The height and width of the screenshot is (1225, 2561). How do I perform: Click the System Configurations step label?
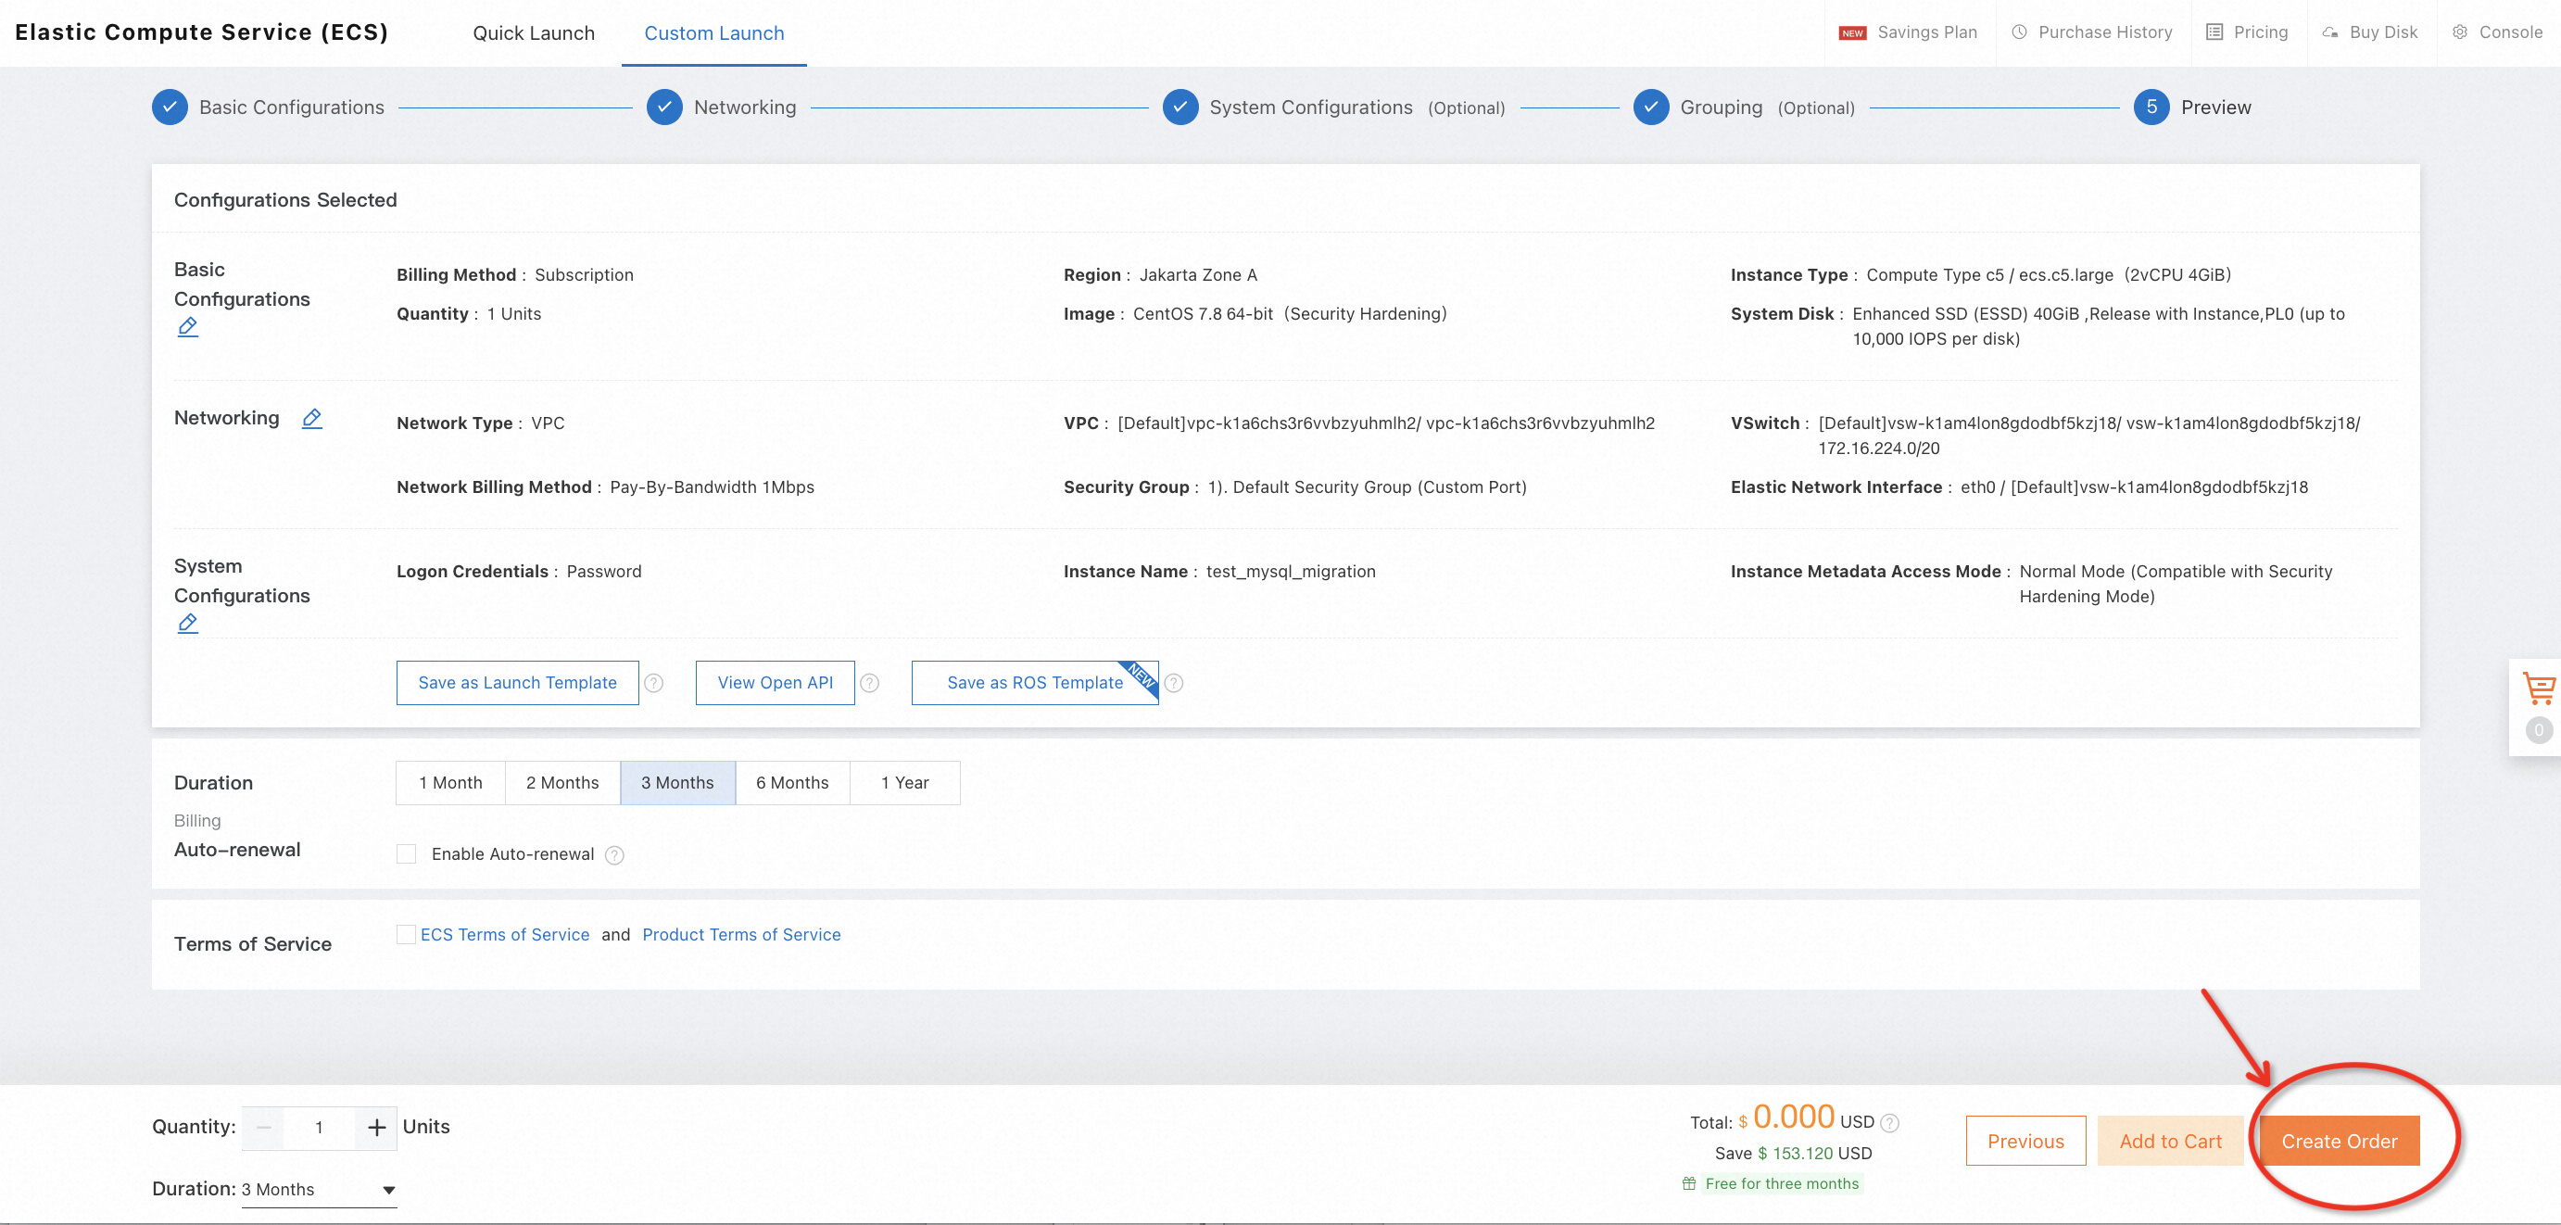[1310, 107]
